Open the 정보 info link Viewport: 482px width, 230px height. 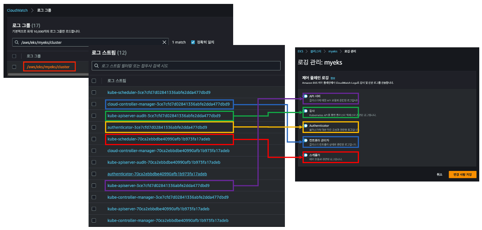(x=333, y=78)
